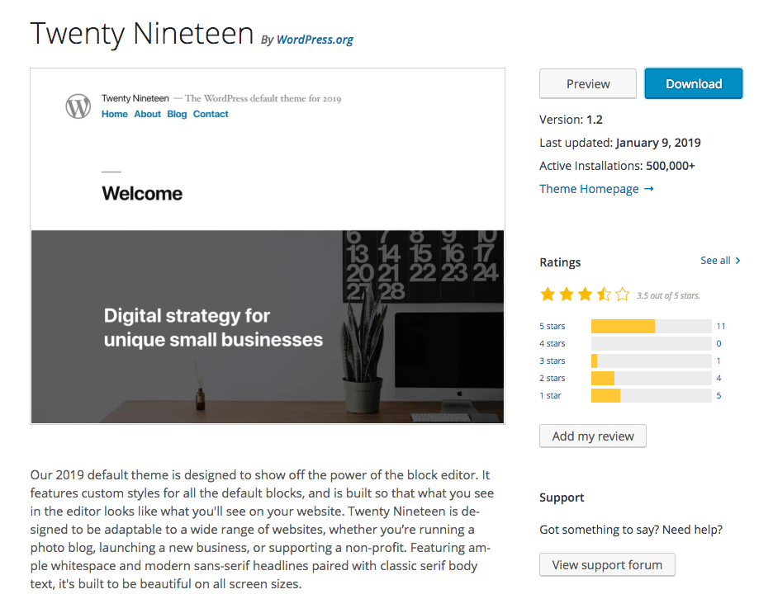Filter reviews by 2 stars
The width and height of the screenshot is (773, 613).
pyautogui.click(x=552, y=378)
